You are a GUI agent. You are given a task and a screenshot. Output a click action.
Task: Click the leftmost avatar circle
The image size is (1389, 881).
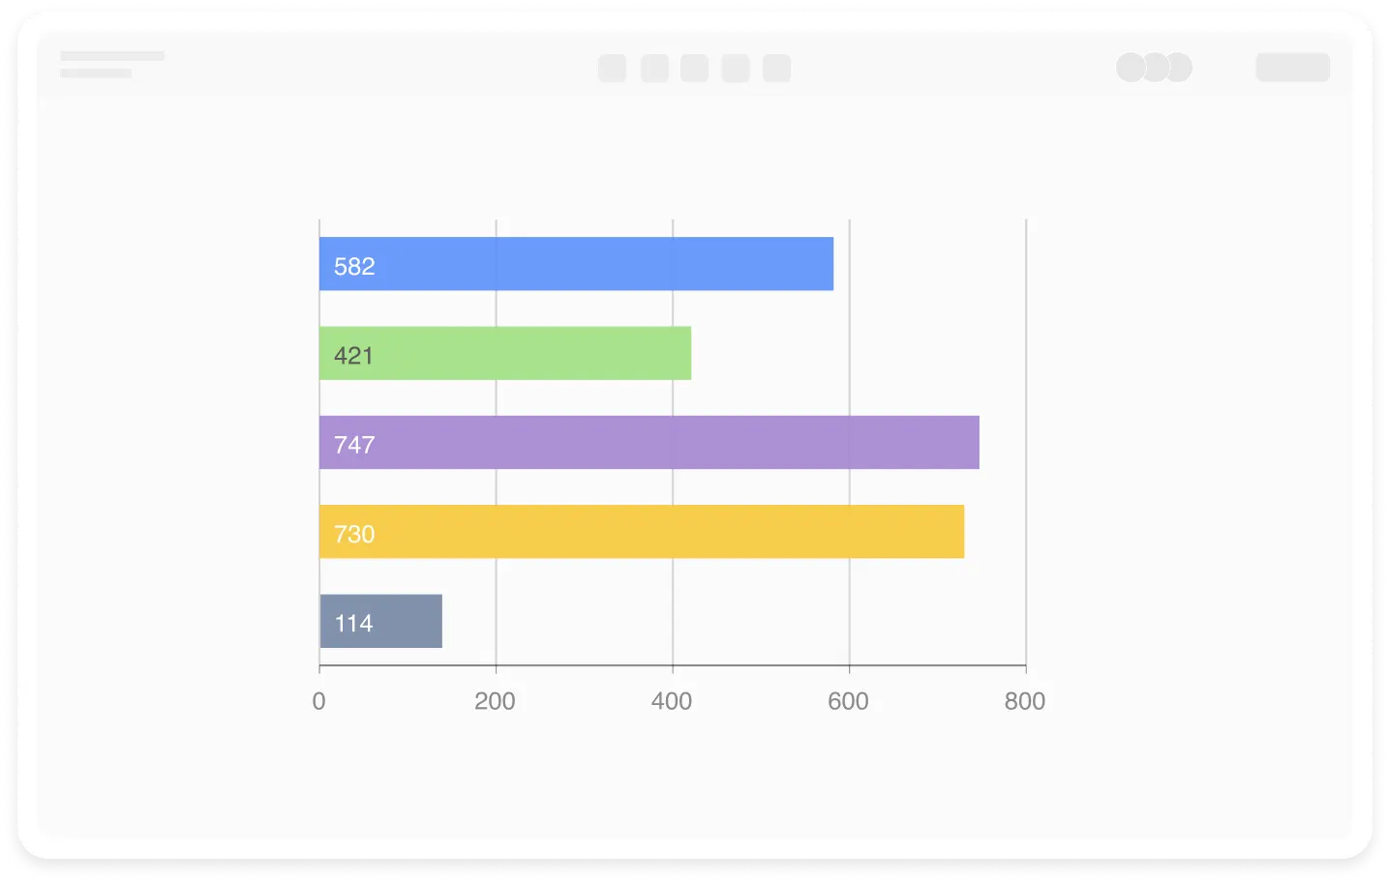pyautogui.click(x=1129, y=68)
